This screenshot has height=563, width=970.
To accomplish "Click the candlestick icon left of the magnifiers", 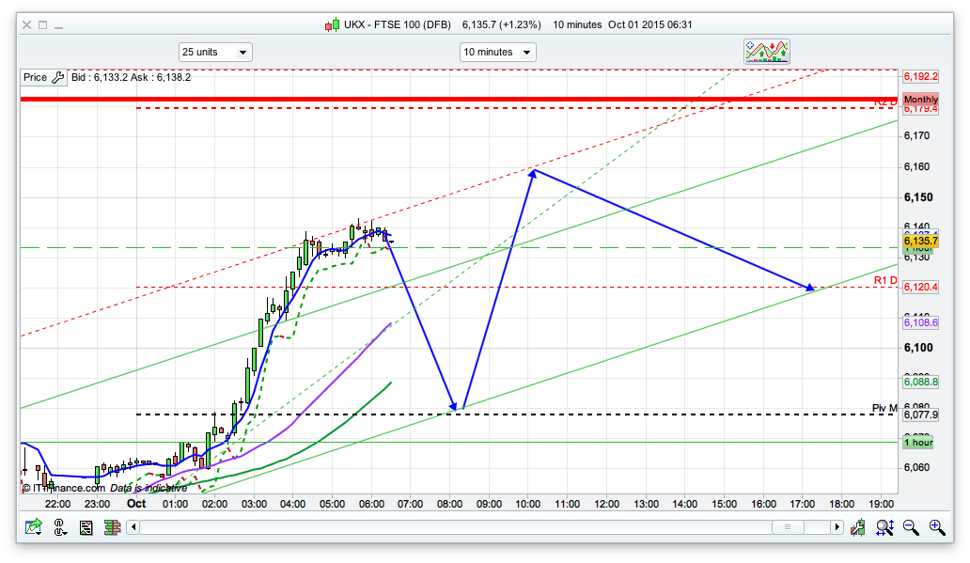I will tap(857, 528).
